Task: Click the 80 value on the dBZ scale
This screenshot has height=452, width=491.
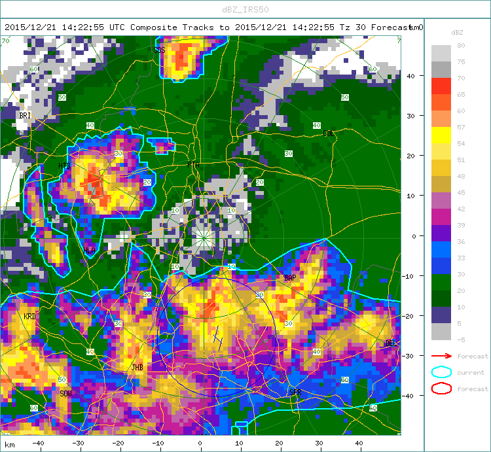Action: (461, 45)
